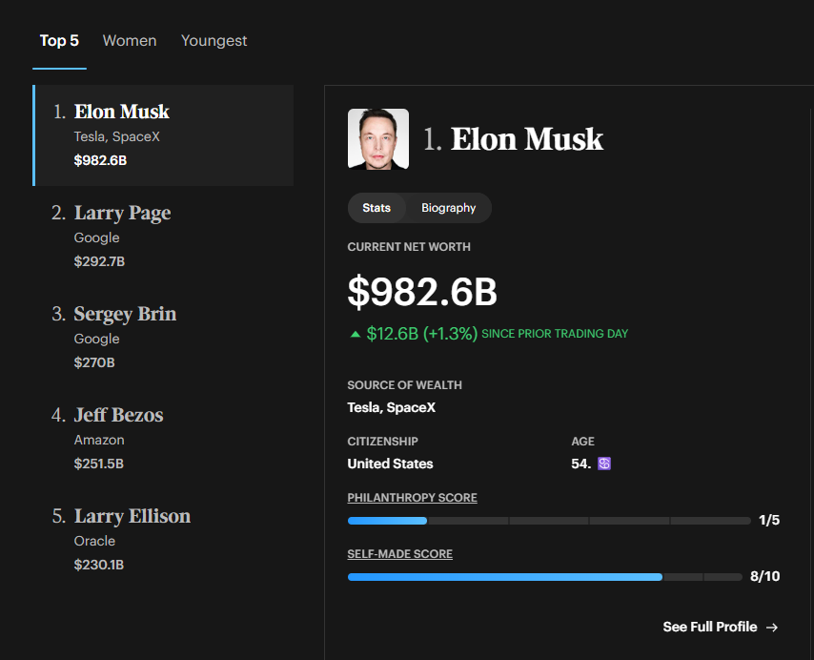Click the 1/5 philanthropy score value

(769, 520)
